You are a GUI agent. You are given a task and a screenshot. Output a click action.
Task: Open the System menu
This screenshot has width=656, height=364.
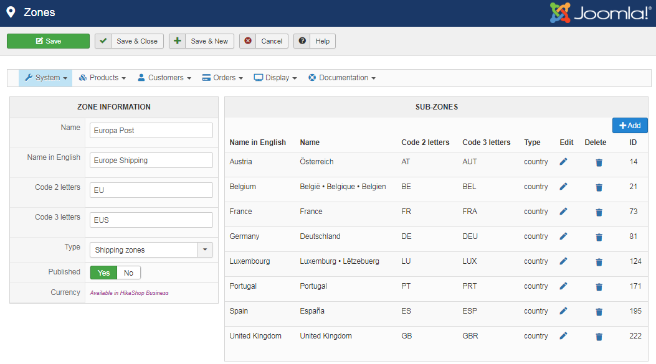46,78
